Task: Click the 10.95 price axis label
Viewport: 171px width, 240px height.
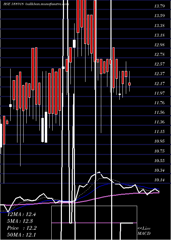Action: [x=159, y=141]
